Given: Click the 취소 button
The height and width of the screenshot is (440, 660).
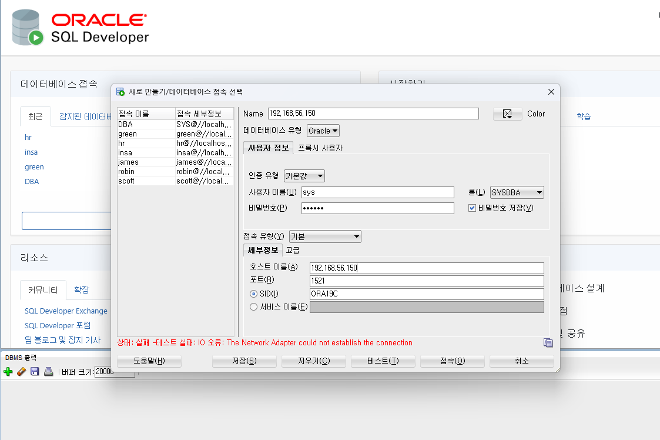Looking at the screenshot, I should [x=521, y=361].
